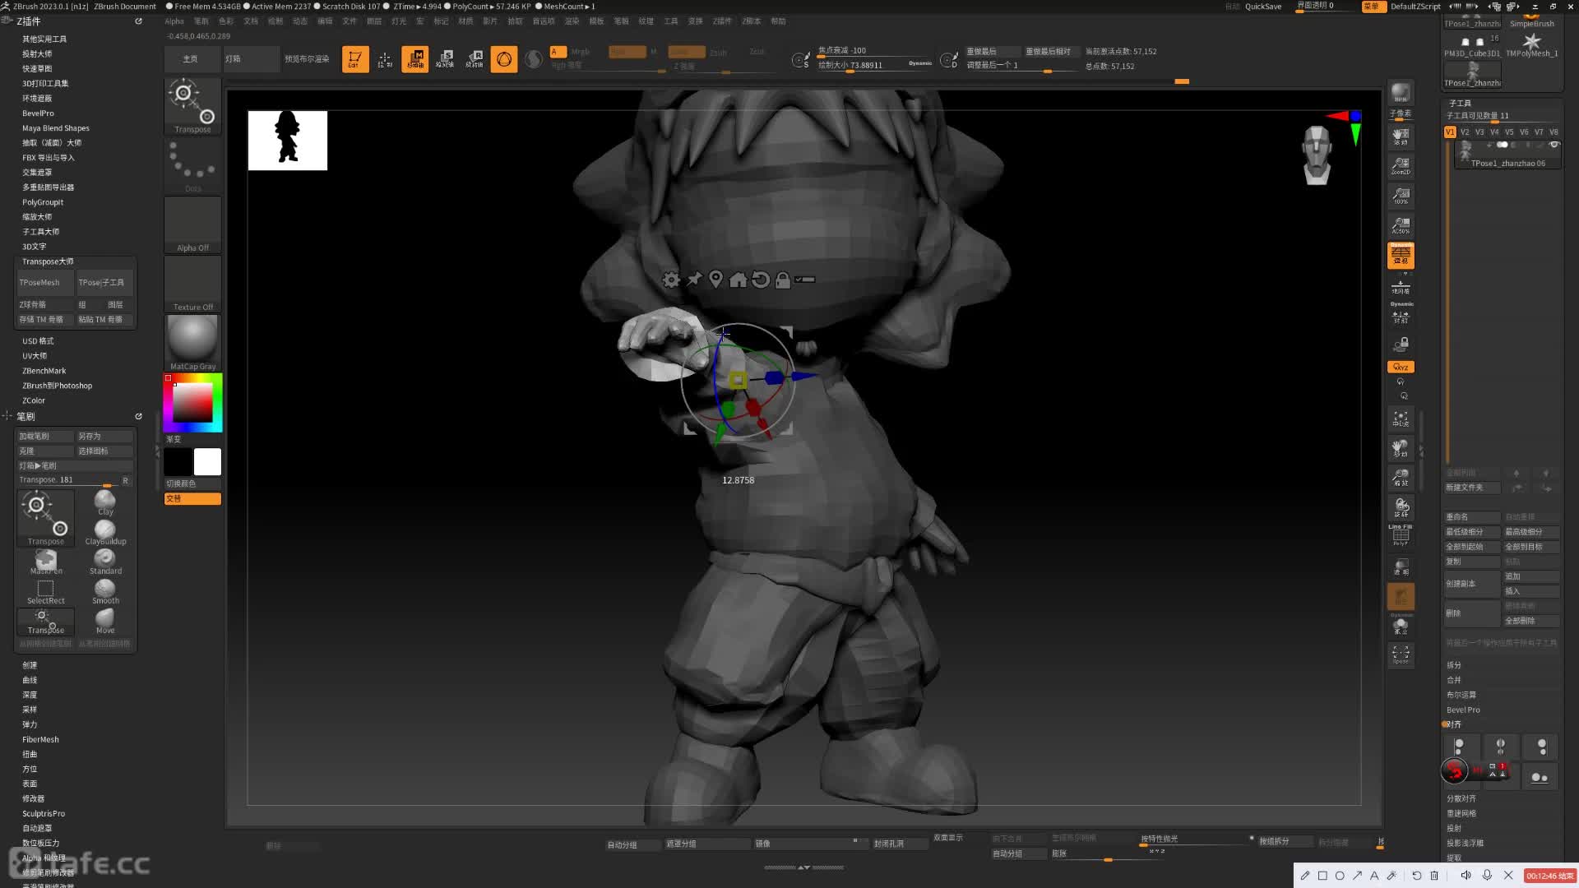Click the TPose|子工具 button
This screenshot has width=1579, height=888.
pos(104,283)
